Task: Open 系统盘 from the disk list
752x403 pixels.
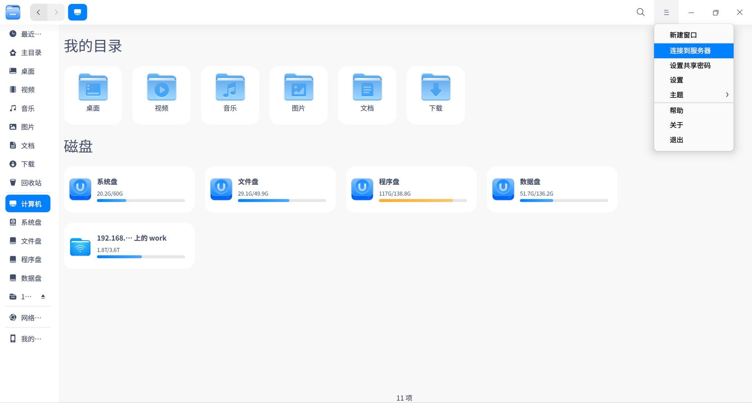Action: point(129,189)
